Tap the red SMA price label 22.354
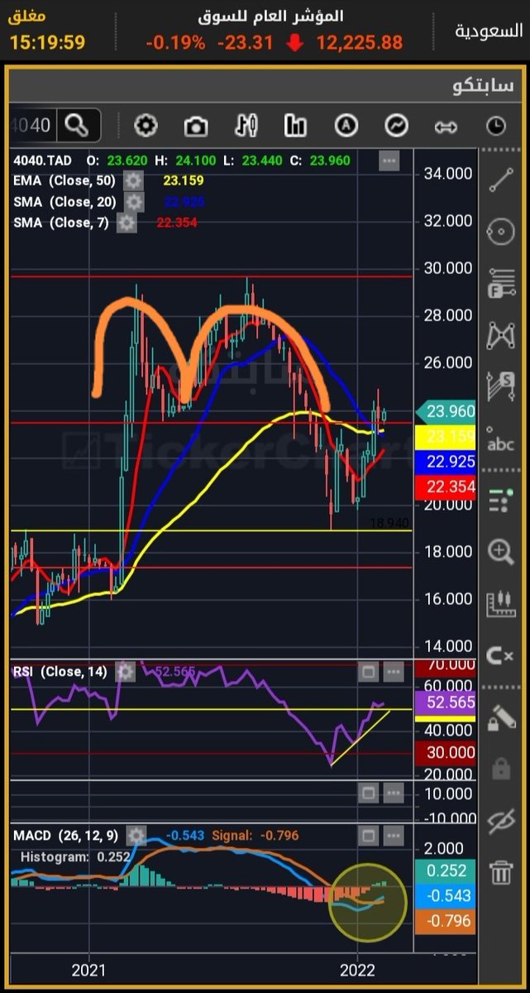This screenshot has width=530, height=993. click(445, 486)
